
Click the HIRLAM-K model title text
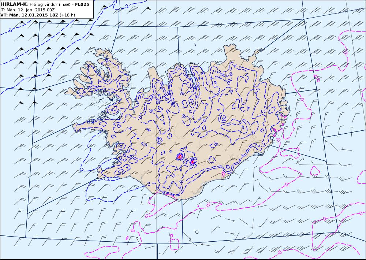[x=14, y=4]
